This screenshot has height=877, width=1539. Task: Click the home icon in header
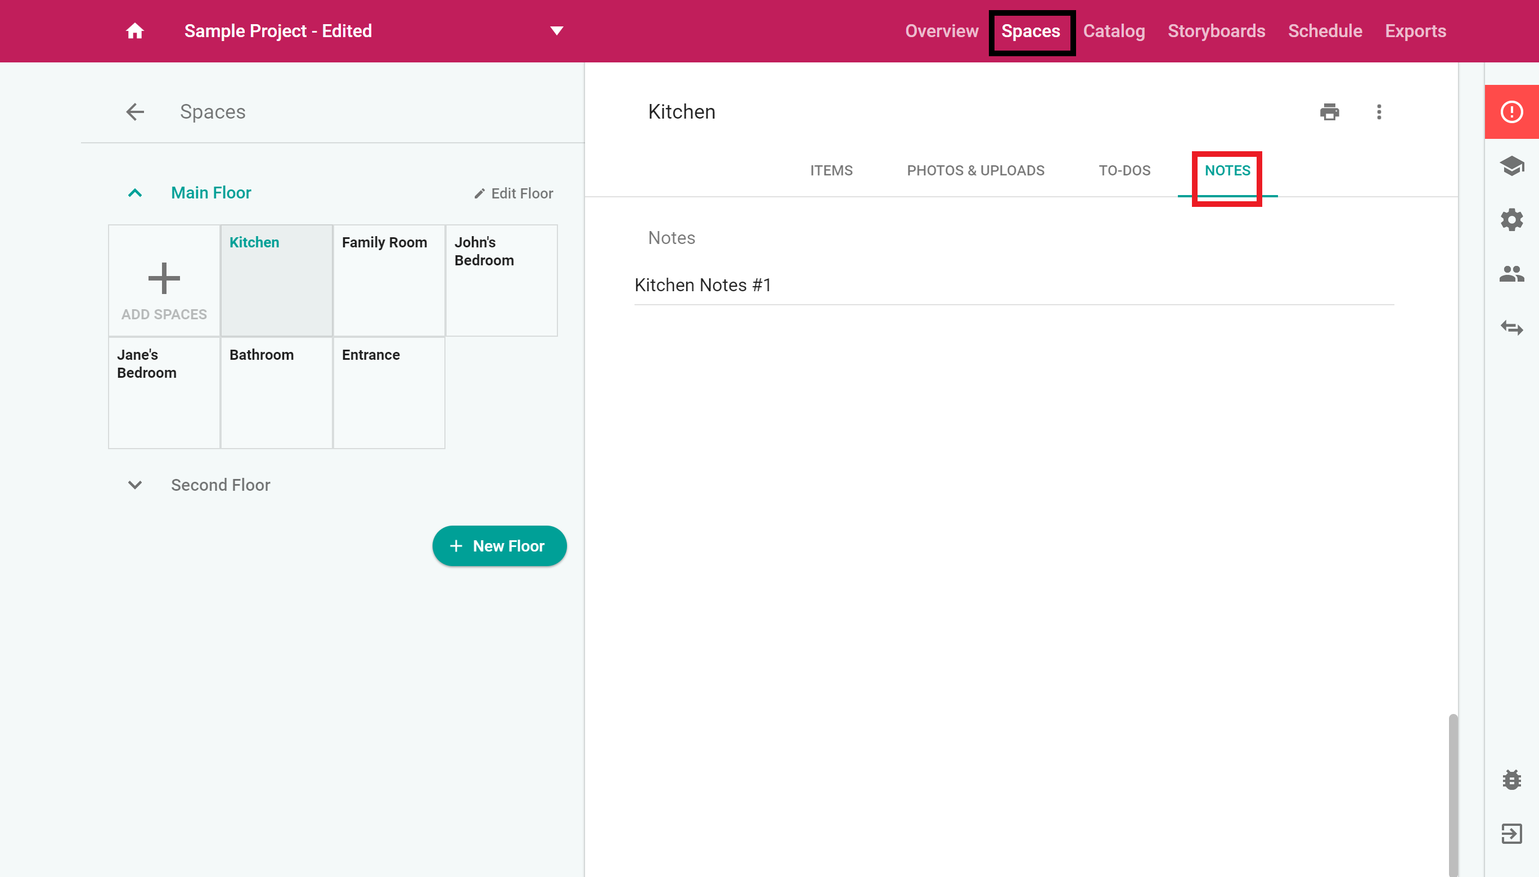[134, 31]
